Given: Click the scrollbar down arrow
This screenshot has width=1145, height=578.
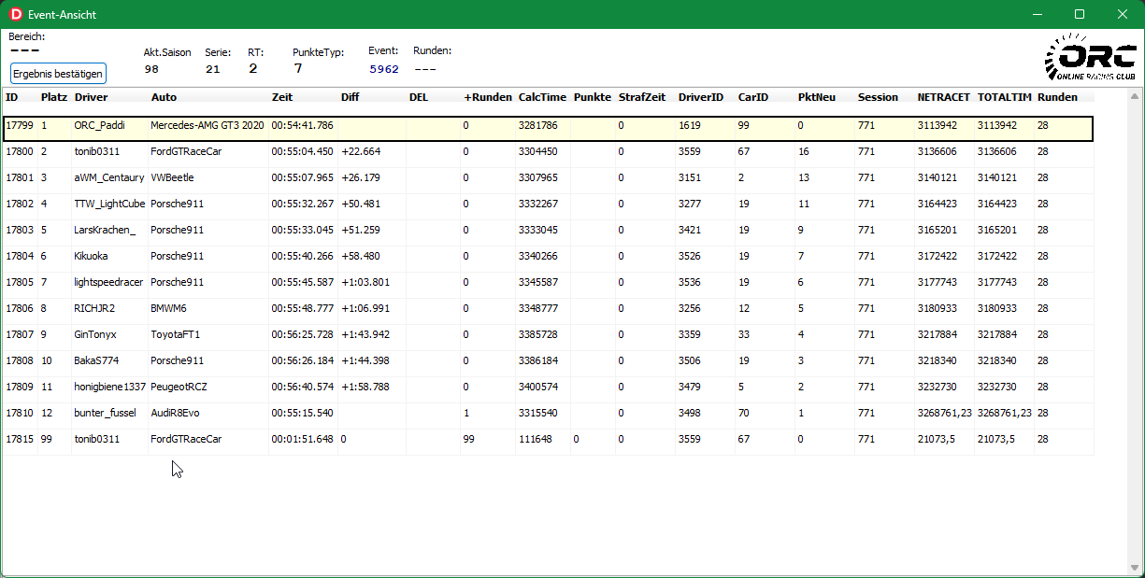Looking at the screenshot, I should point(1135,566).
